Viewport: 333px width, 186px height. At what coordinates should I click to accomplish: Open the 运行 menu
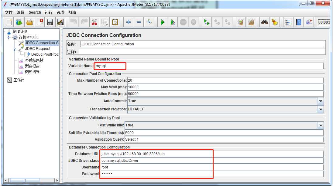click(x=48, y=12)
